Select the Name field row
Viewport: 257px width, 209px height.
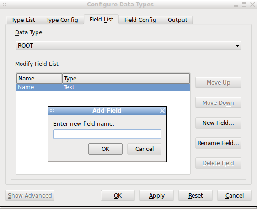click(x=103, y=87)
